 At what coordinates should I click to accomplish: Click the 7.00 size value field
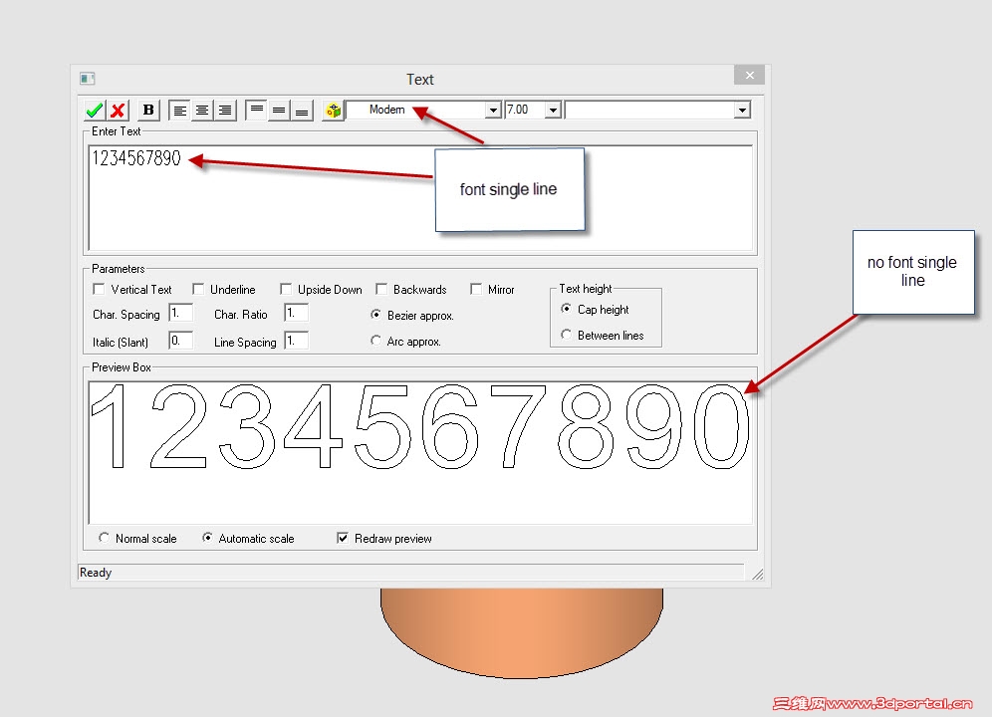tap(525, 111)
